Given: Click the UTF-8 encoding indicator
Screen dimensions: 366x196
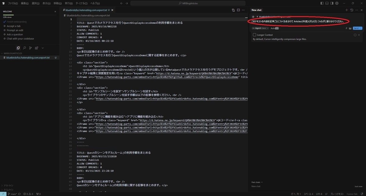Looking at the screenshot, I should [319, 194].
